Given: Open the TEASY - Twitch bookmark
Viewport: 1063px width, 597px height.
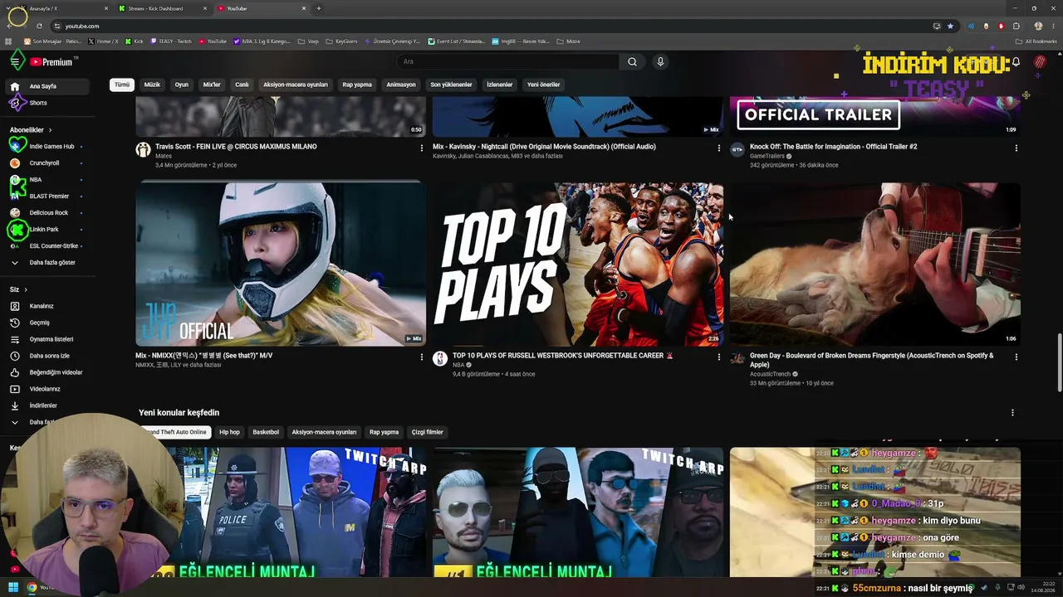Looking at the screenshot, I should pyautogui.click(x=170, y=41).
